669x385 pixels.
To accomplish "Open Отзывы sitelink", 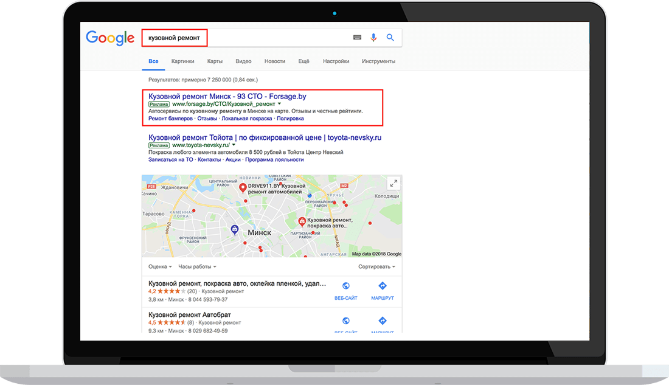I will click(207, 119).
